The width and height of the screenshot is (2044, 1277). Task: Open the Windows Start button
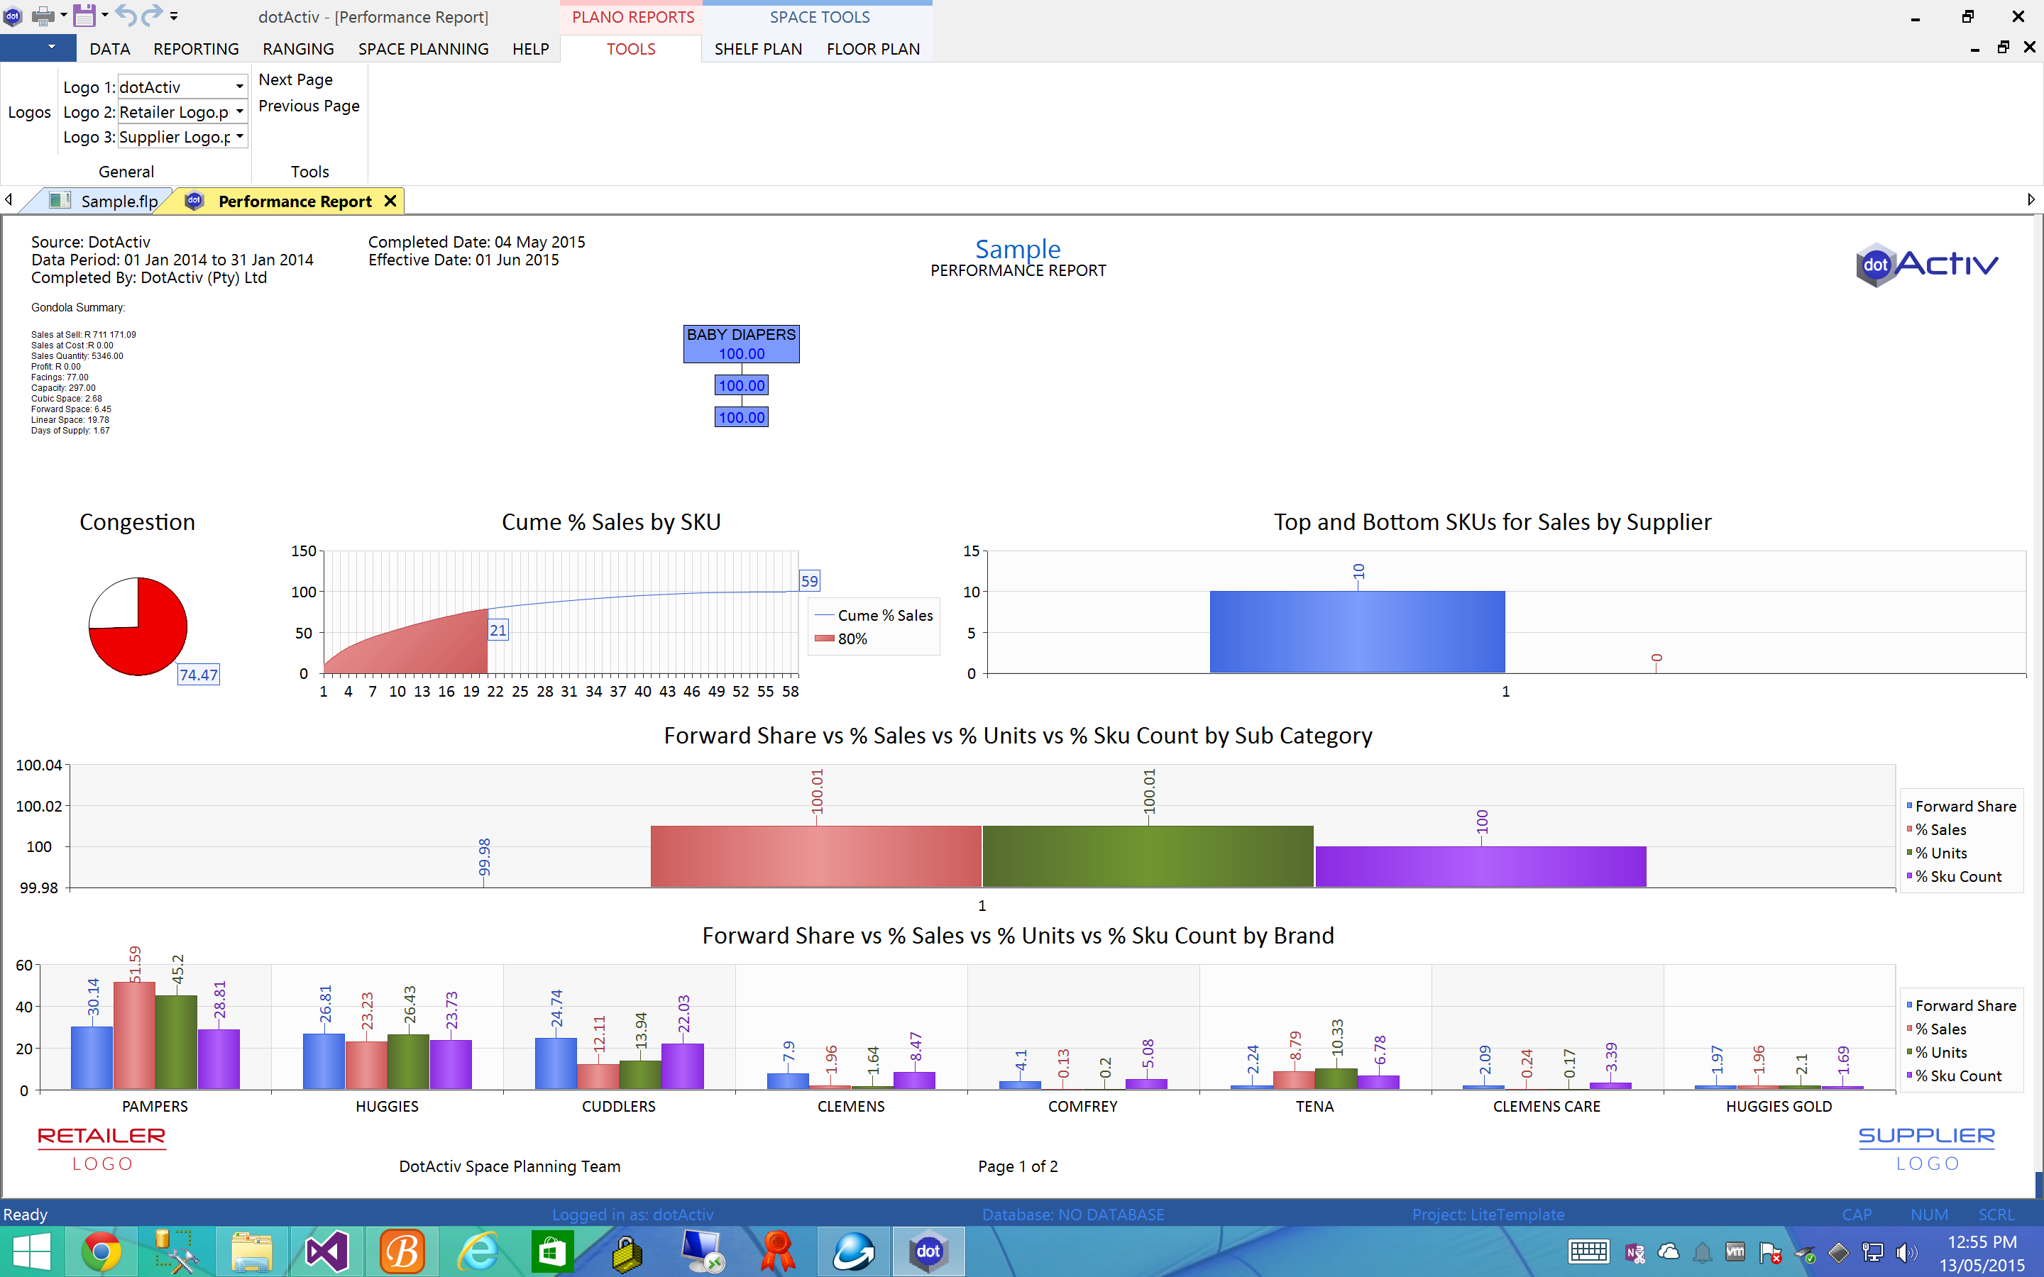(x=32, y=1251)
